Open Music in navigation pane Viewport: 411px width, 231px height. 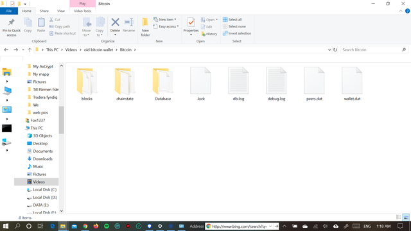(38, 167)
